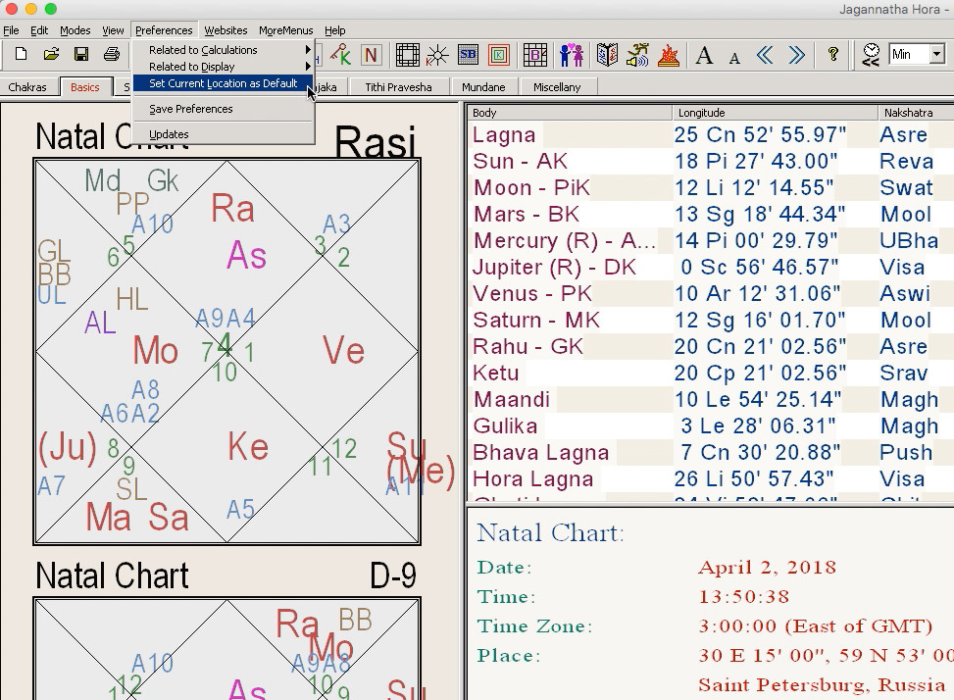Open the MoreMenus menu
954x700 pixels.
(x=286, y=30)
